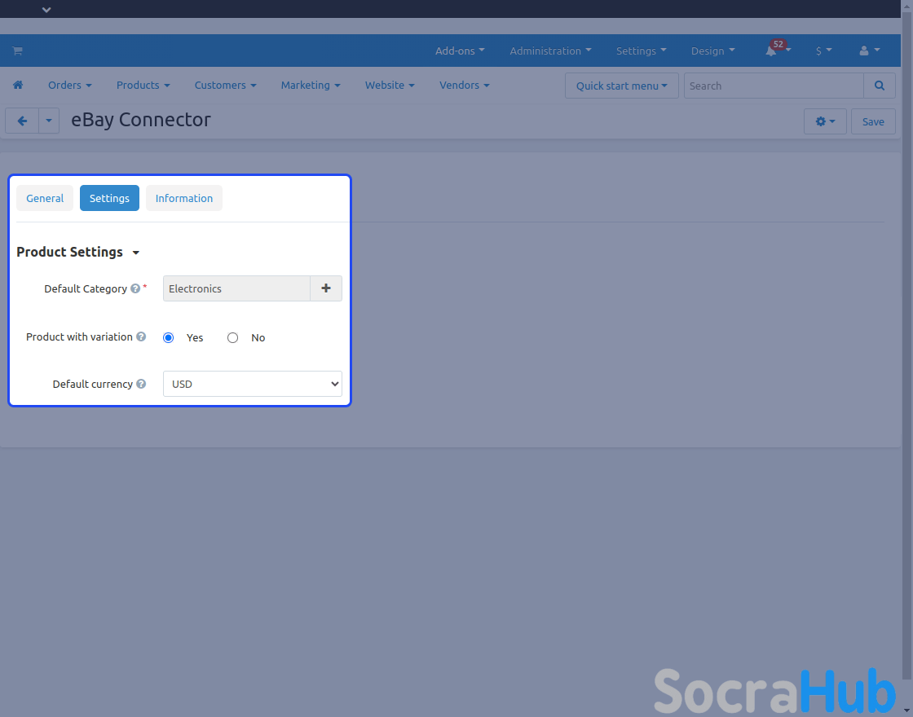The image size is (913, 717).
Task: Click help icon next to Default Category
Action: [x=135, y=289]
